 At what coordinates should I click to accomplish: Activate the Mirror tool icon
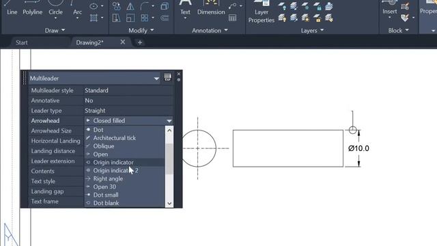130,6
